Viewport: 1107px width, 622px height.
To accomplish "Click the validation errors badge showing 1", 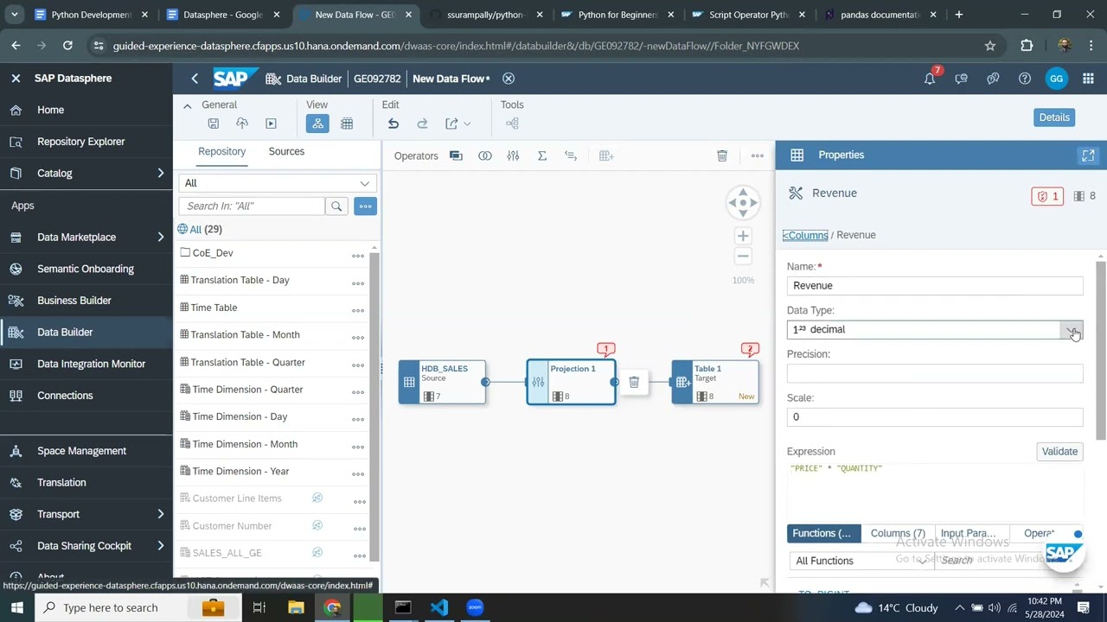I will pos(1047,196).
